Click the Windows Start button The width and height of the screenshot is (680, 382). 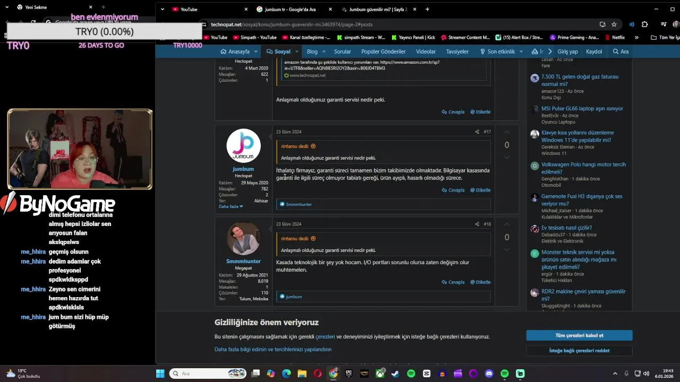click(160, 374)
